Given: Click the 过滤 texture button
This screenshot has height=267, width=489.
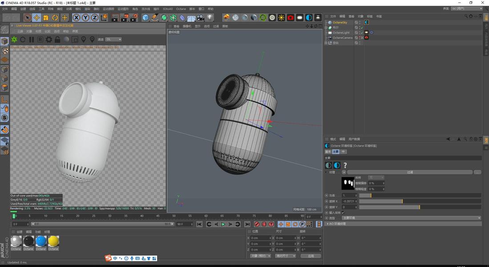Looking at the screenshot, I should pyautogui.click(x=410, y=172).
